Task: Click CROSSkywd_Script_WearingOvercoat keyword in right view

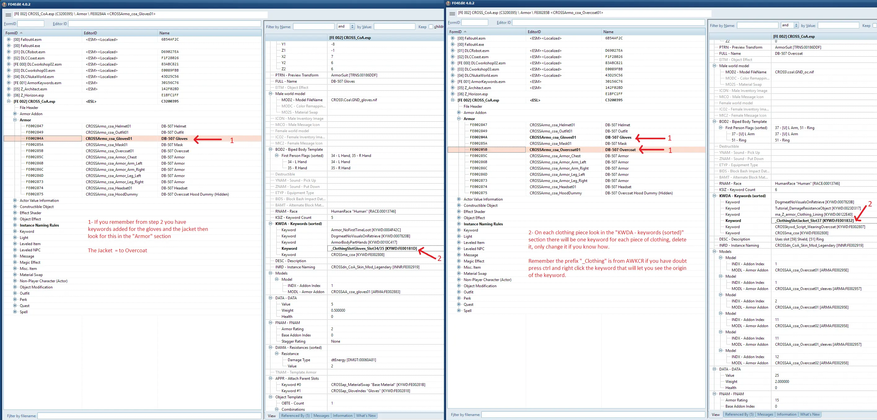Action: 820,227
